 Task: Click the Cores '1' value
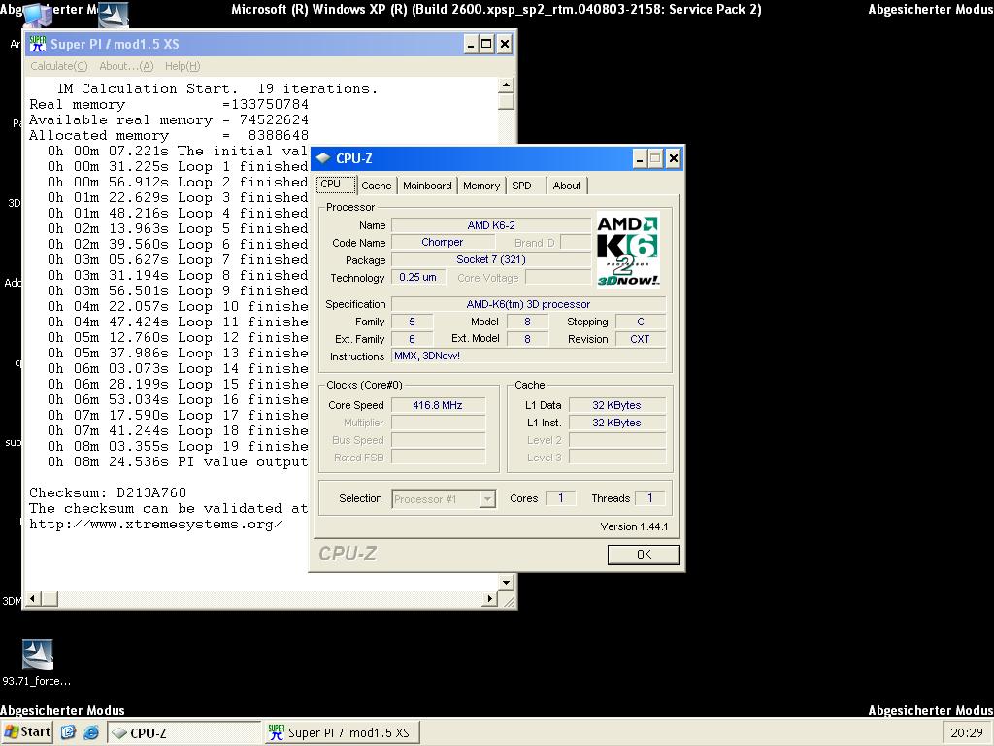point(560,498)
